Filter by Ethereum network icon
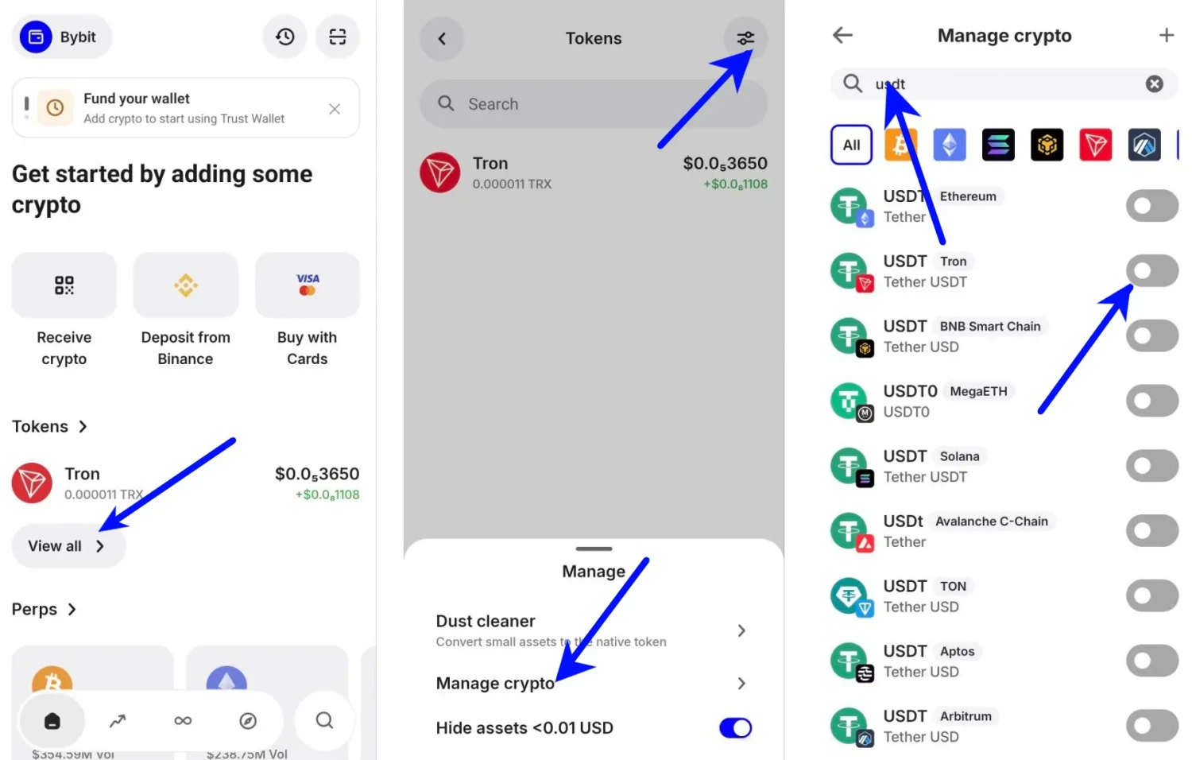1192x760 pixels. point(950,145)
